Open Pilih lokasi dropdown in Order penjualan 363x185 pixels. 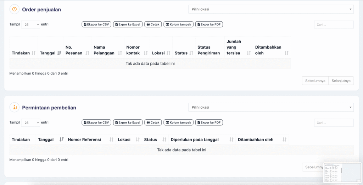(271, 9)
